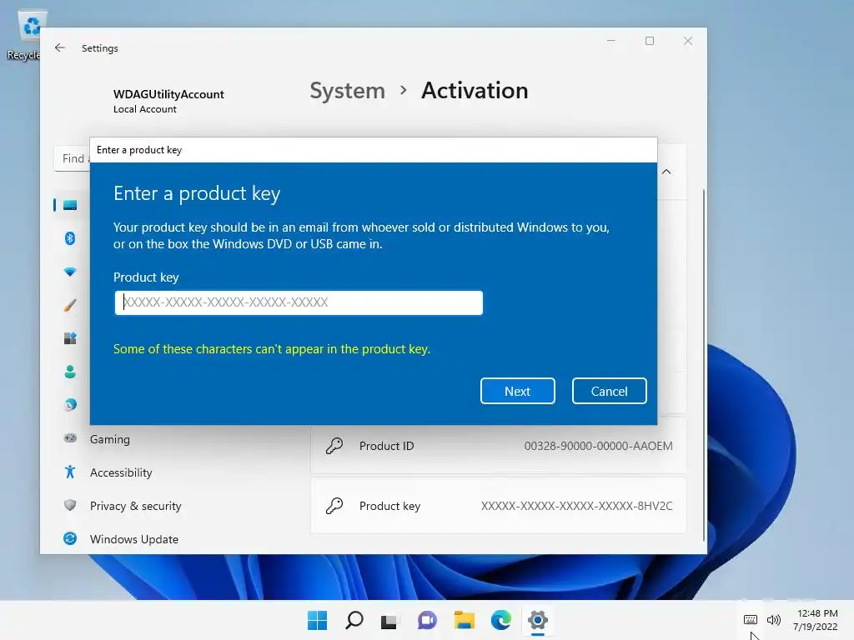Click the Find a setting search box
The image size is (854, 640).
[72, 158]
